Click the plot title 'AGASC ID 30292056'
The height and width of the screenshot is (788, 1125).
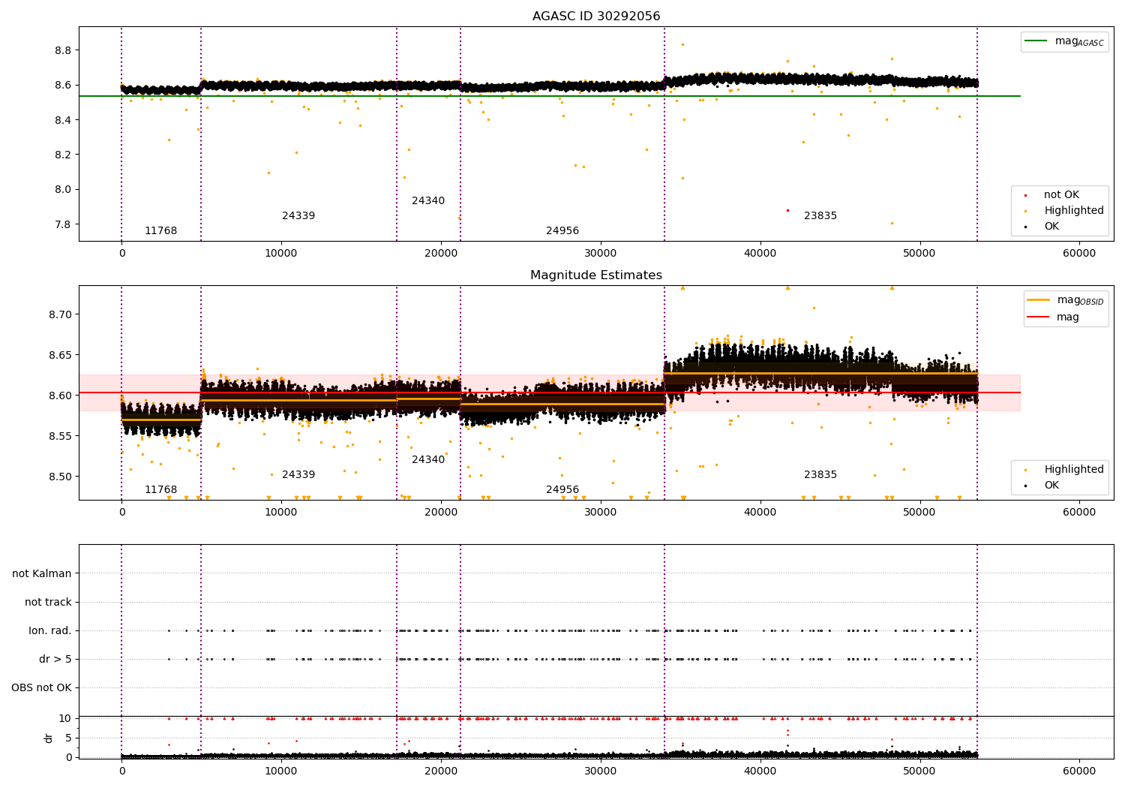[x=596, y=16]
